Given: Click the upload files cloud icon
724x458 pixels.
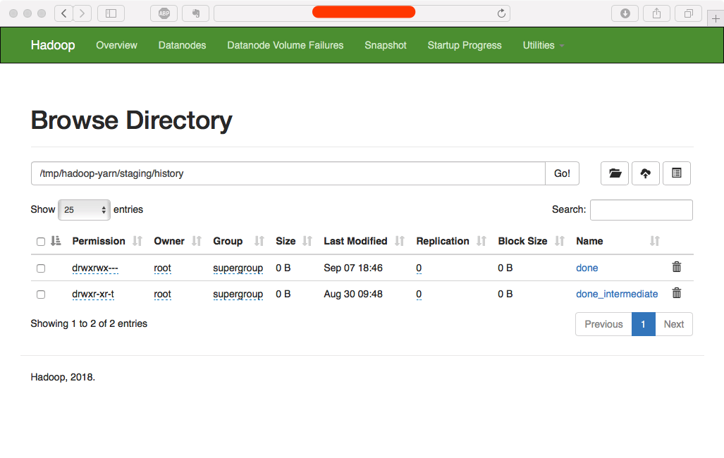Looking at the screenshot, I should pyautogui.click(x=646, y=173).
